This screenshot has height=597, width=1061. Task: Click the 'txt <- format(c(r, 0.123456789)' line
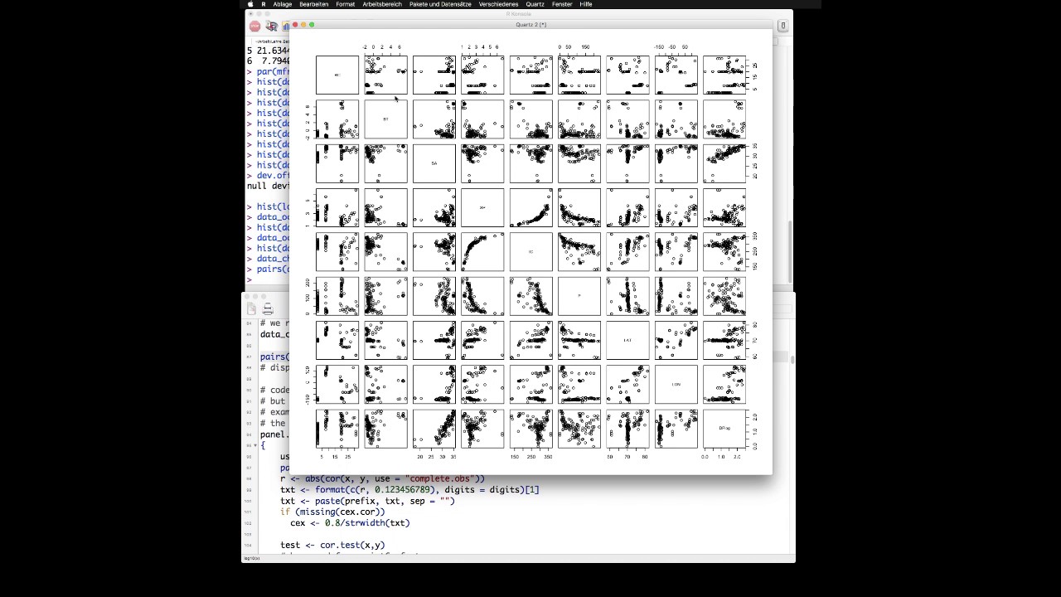(409, 489)
